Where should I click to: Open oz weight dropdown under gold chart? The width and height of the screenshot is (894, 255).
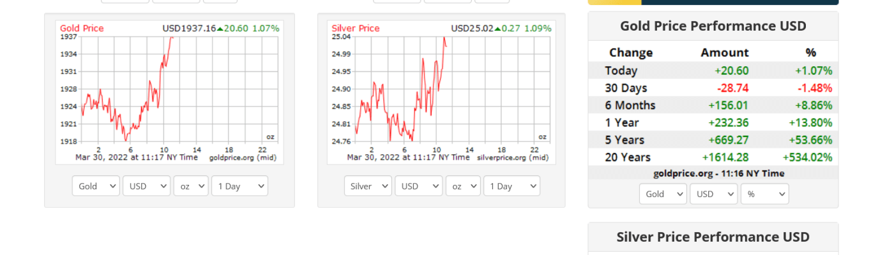(191, 186)
